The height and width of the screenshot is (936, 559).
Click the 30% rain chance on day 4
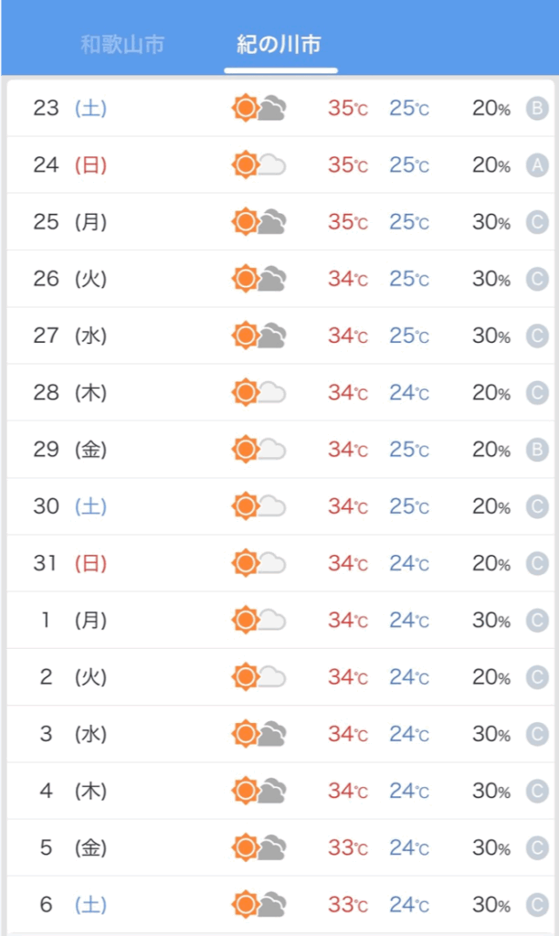pos(491,791)
